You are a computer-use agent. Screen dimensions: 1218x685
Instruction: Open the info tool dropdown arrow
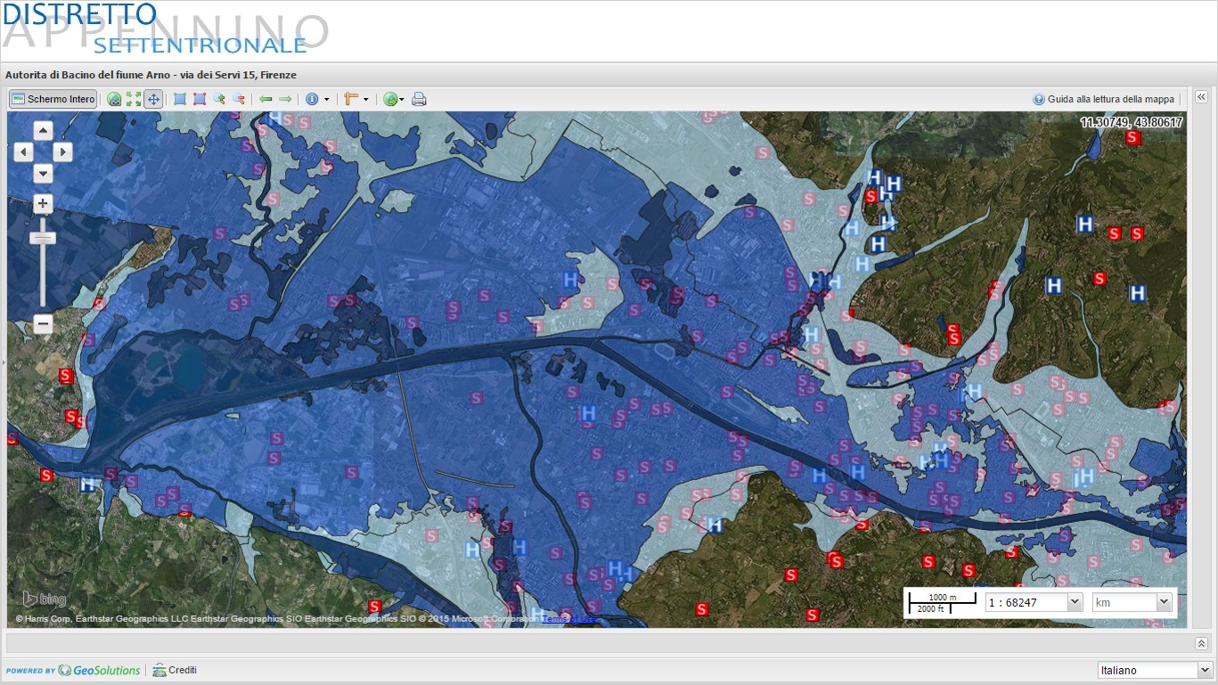327,100
